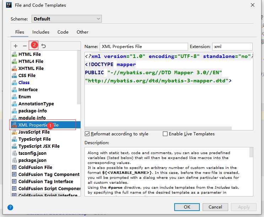Click the package-info template icon

pos(14,111)
